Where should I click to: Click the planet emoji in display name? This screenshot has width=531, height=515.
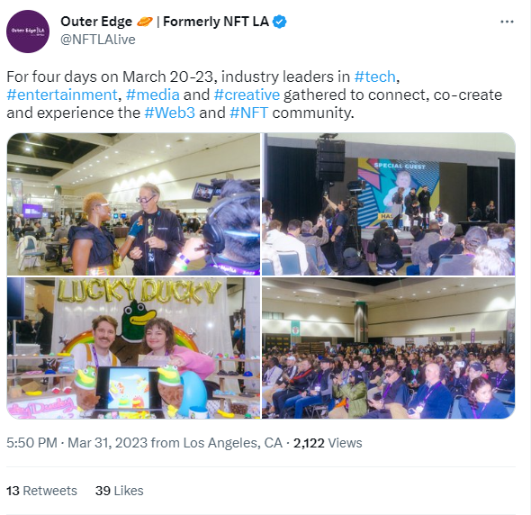(x=145, y=22)
